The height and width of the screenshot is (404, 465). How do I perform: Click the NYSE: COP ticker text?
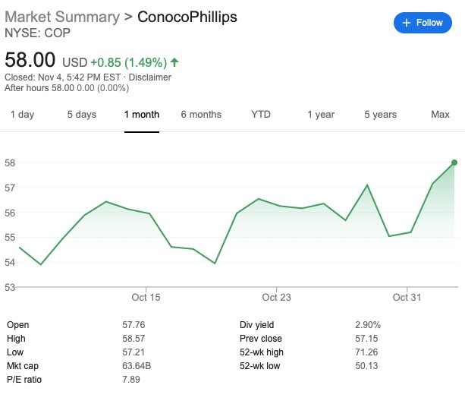tap(36, 33)
